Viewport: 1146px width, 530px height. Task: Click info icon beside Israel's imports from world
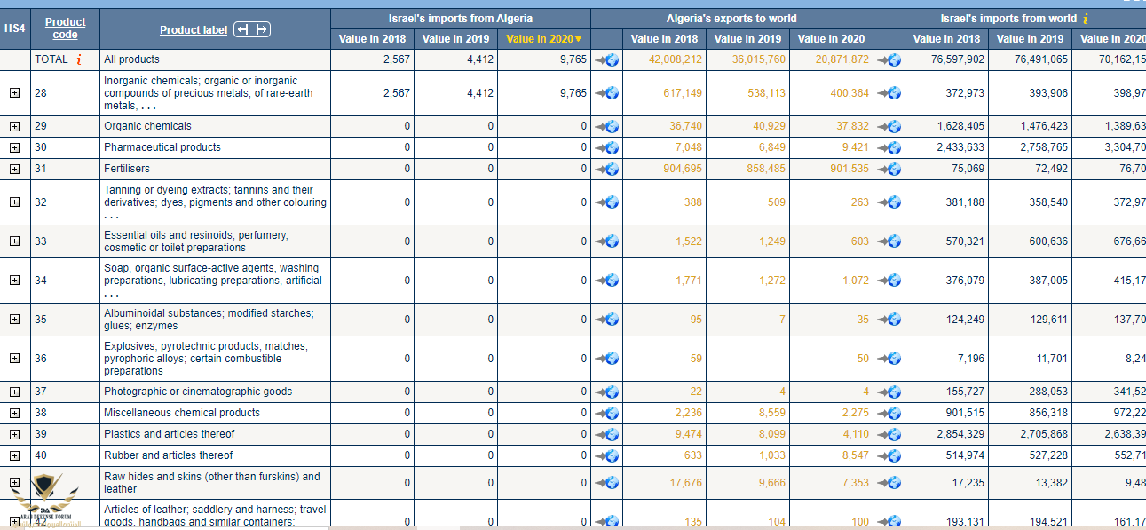(1086, 19)
